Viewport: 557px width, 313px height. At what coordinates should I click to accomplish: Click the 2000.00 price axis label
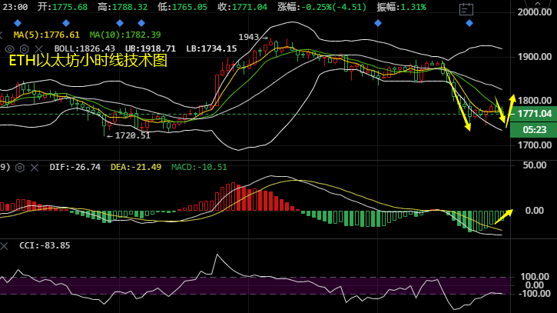[533, 13]
